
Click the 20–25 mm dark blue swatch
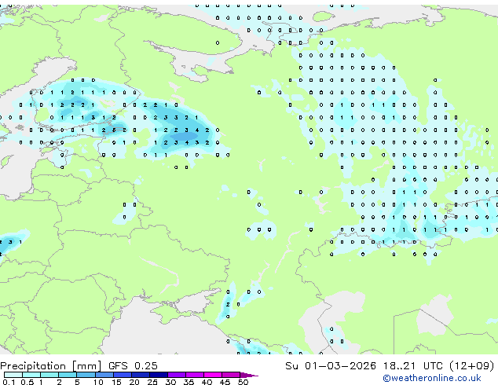141,375
